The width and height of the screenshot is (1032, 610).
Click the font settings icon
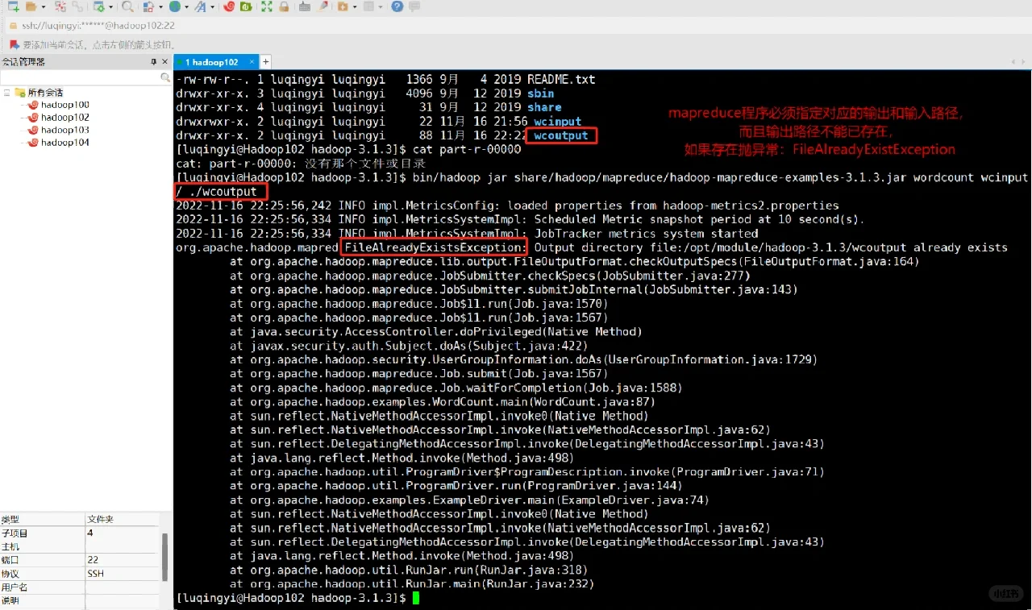tap(200, 6)
